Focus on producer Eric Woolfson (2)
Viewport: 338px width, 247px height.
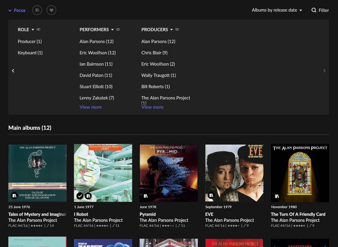pos(158,64)
